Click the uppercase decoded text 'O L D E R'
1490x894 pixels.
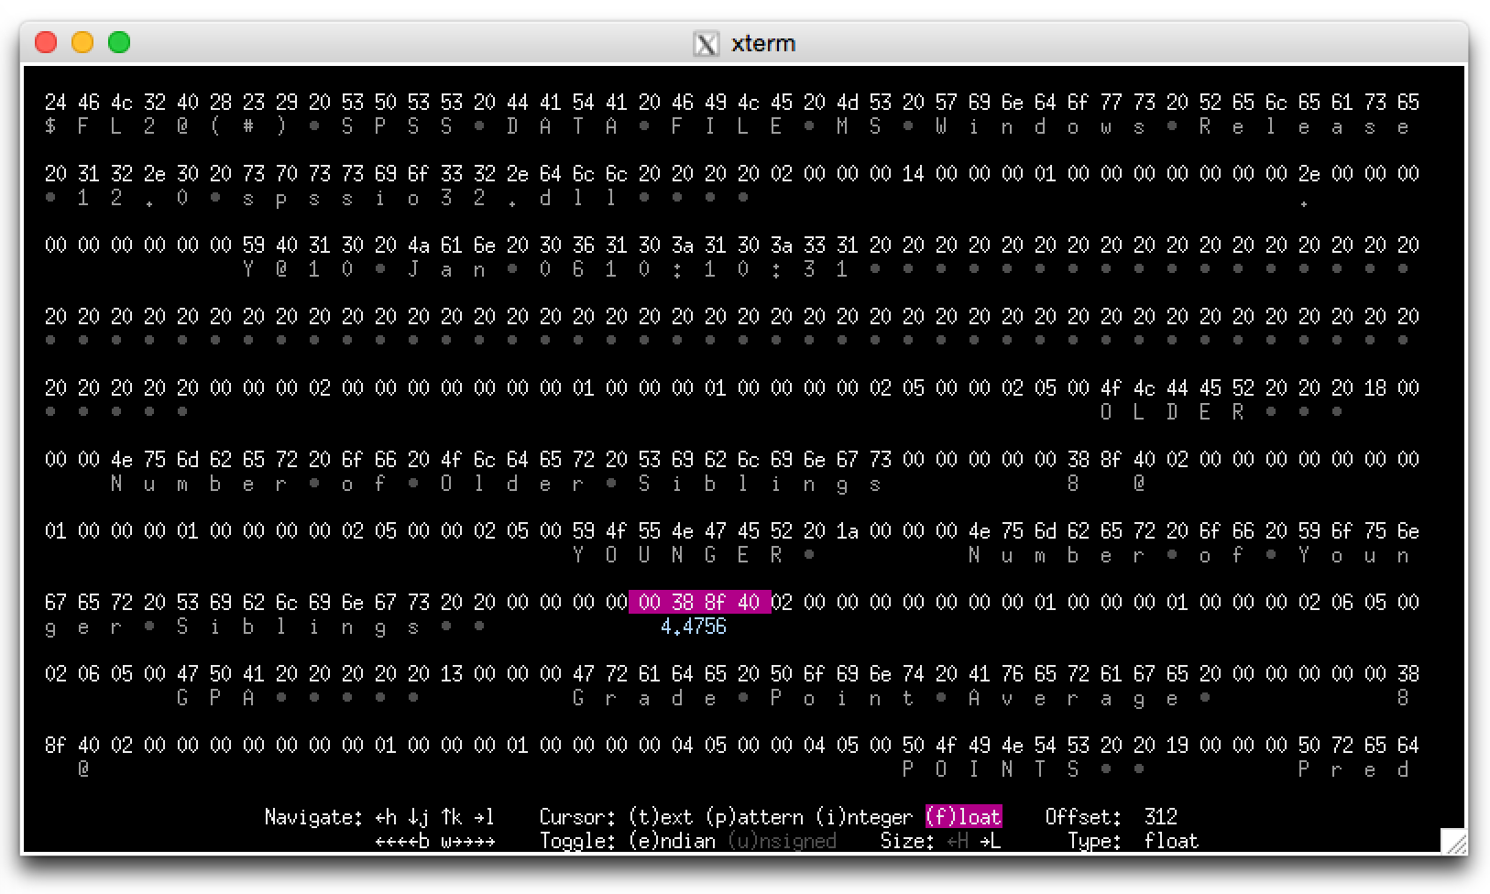(x=1172, y=412)
